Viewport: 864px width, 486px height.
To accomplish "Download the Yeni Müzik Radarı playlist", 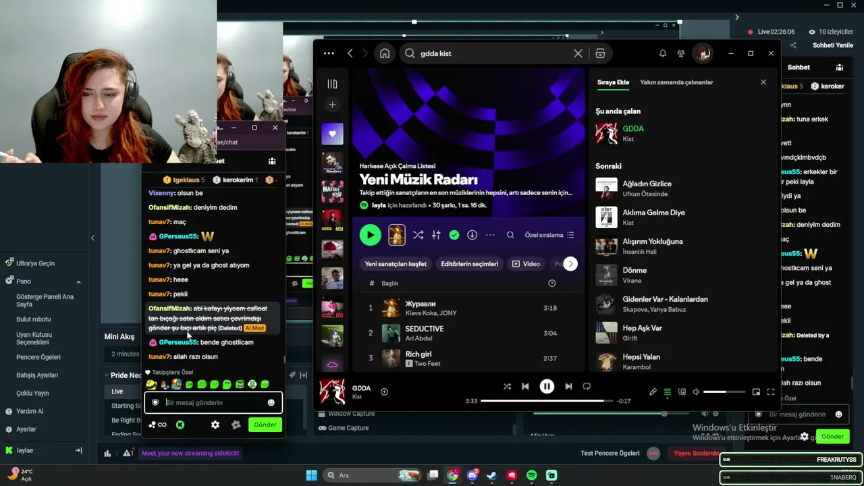I will pos(472,235).
